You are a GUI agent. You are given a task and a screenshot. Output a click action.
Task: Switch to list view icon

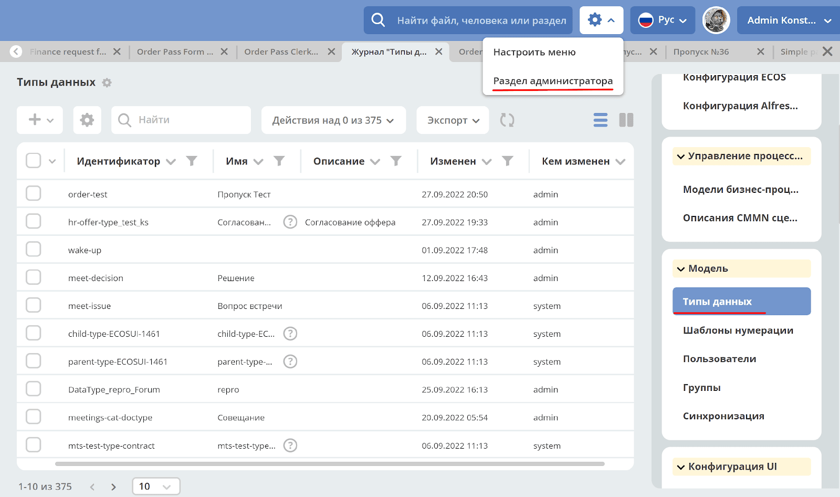coord(601,120)
